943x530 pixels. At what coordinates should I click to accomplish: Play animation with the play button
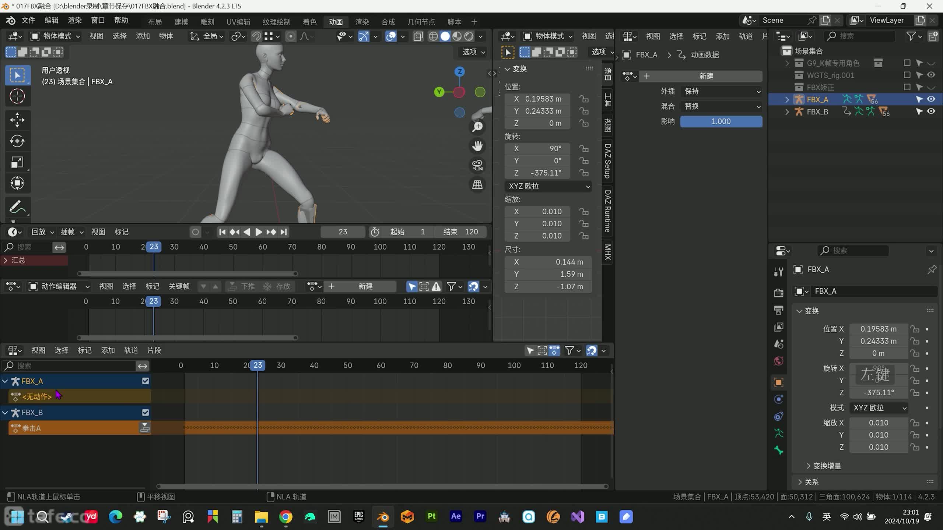point(259,232)
